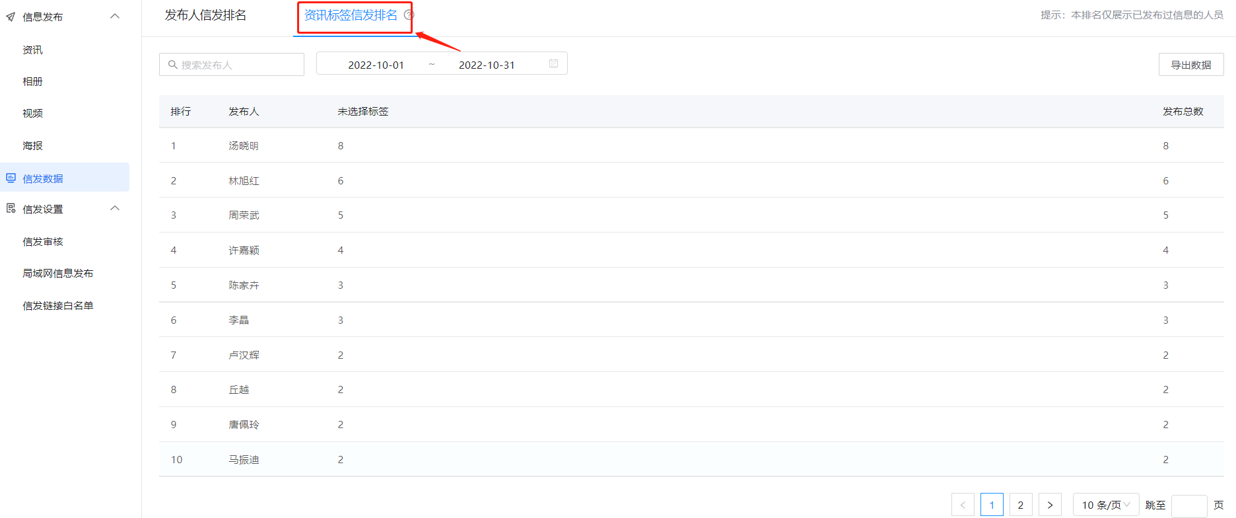
Task: Click 信发设置 sidebar group label
Action: point(43,209)
